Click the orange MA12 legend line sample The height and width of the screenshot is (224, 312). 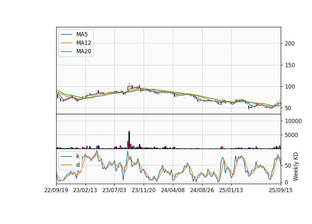66,43
